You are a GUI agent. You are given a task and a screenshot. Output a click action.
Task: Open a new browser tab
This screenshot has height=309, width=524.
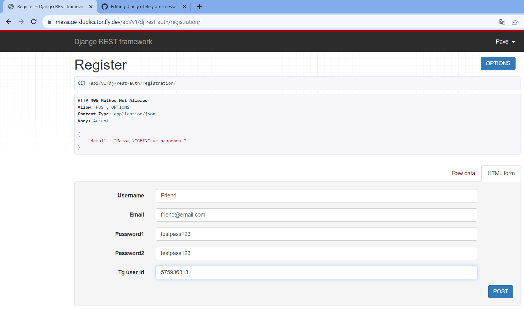point(199,7)
